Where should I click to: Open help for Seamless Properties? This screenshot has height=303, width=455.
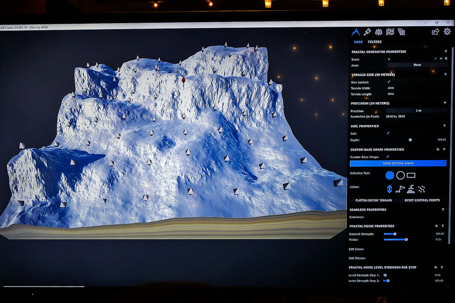click(x=443, y=209)
